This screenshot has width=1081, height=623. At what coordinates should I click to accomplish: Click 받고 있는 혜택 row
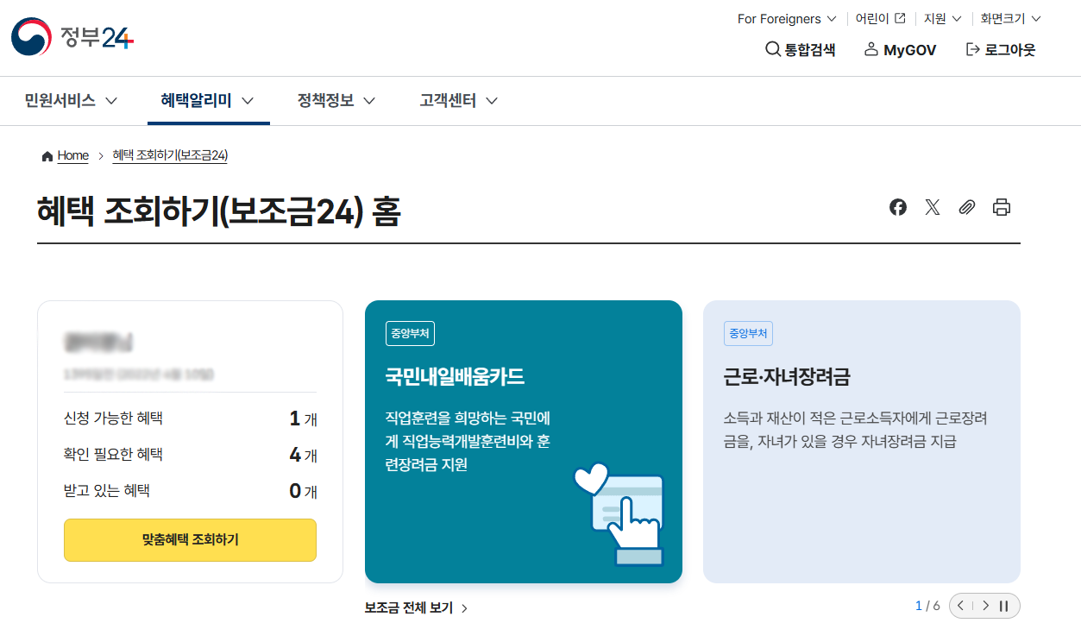click(190, 491)
